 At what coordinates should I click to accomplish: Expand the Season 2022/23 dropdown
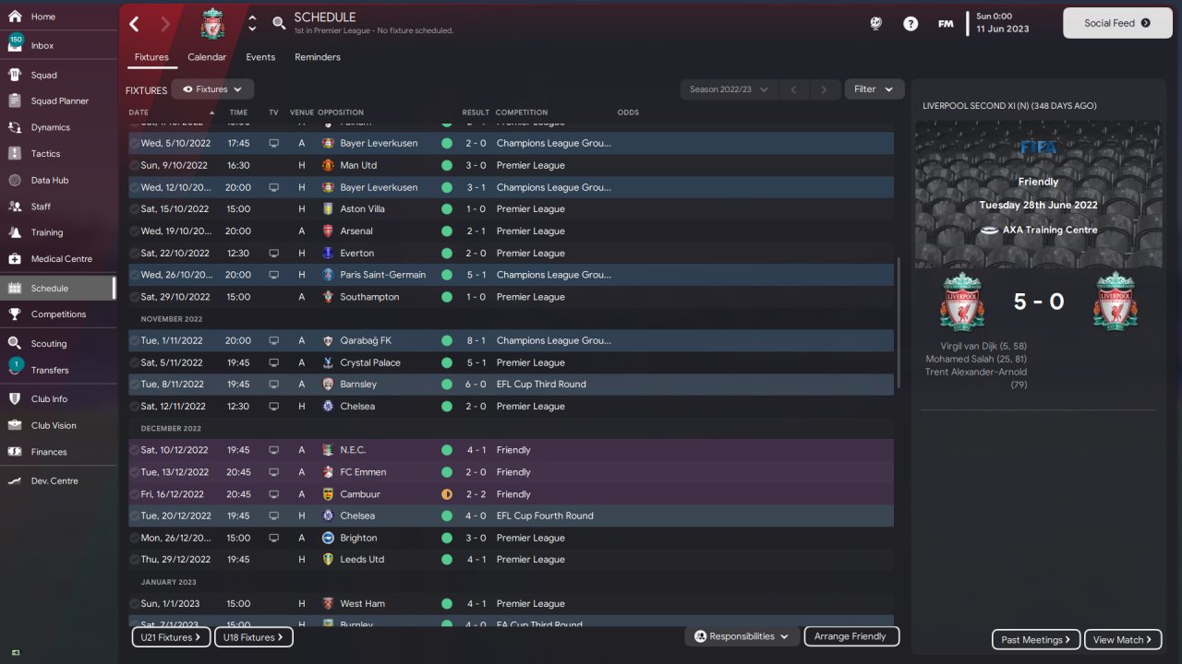point(729,89)
